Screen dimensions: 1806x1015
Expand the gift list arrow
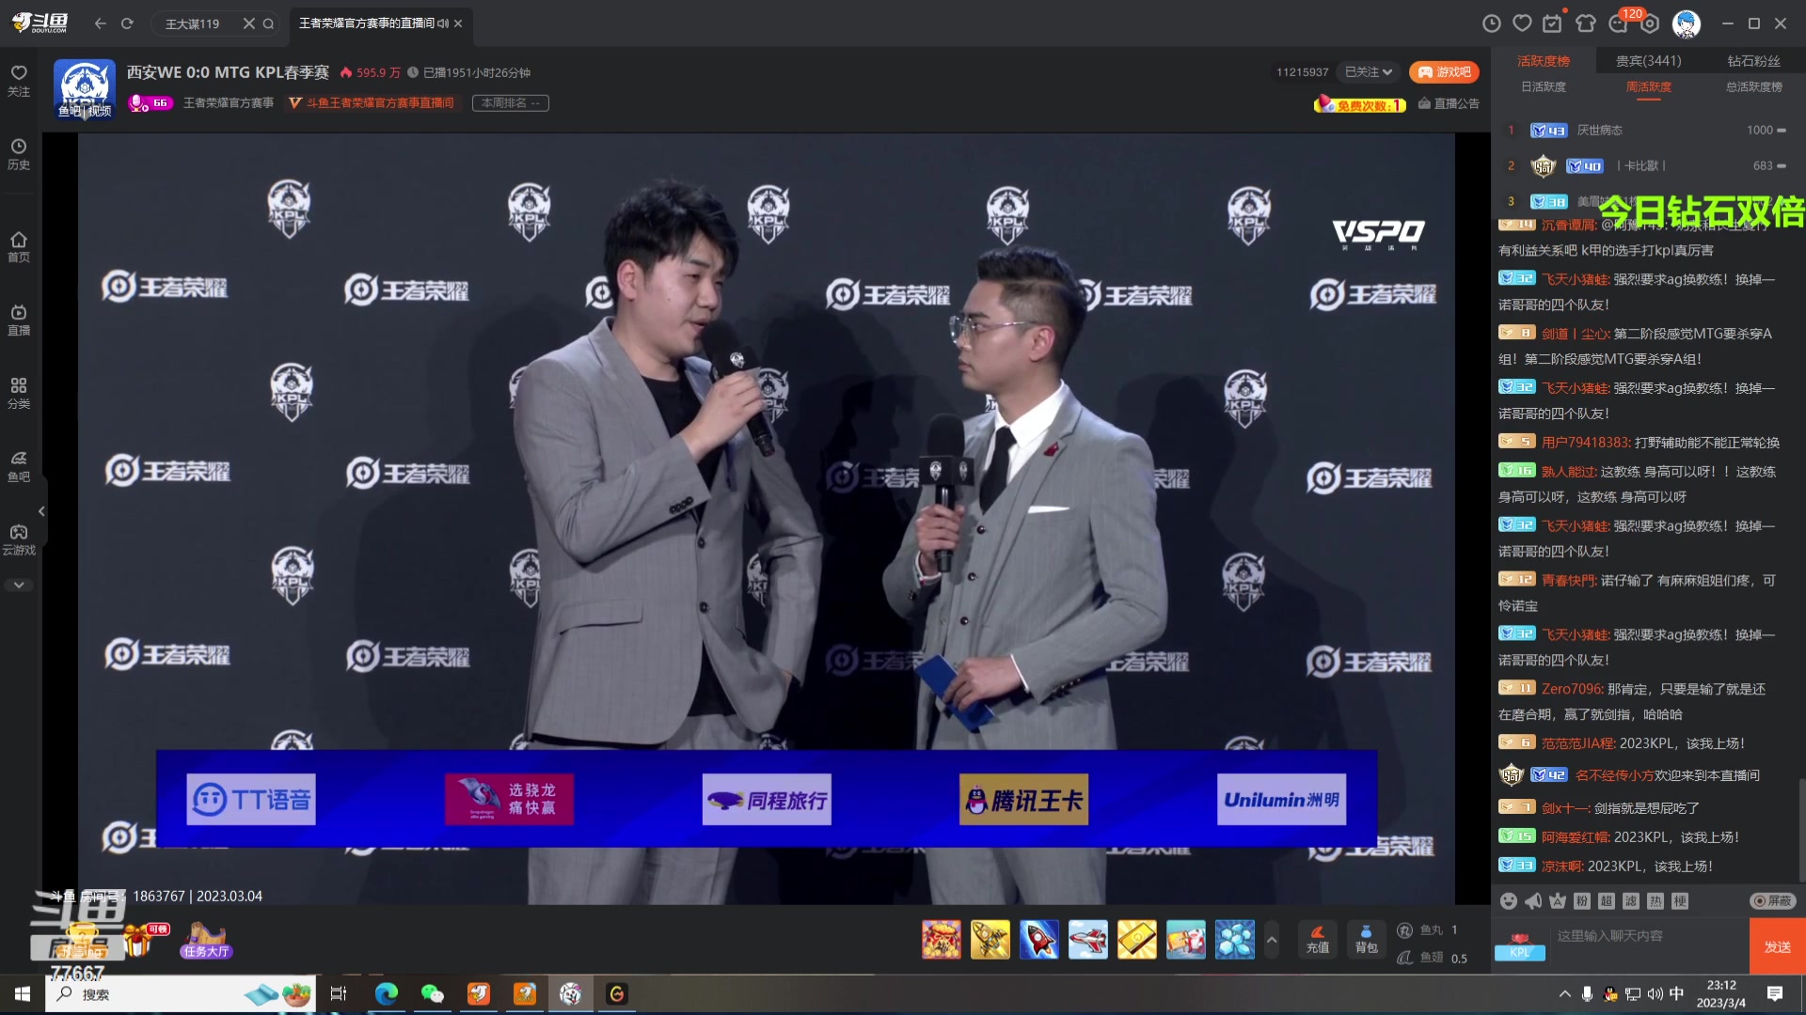coord(1272,940)
